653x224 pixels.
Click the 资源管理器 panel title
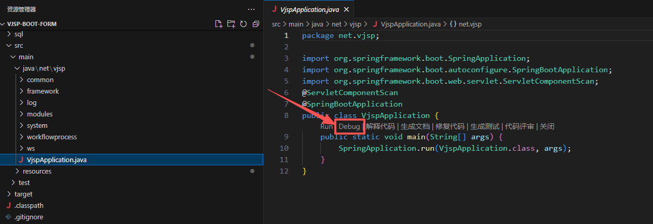pyautogui.click(x=22, y=9)
